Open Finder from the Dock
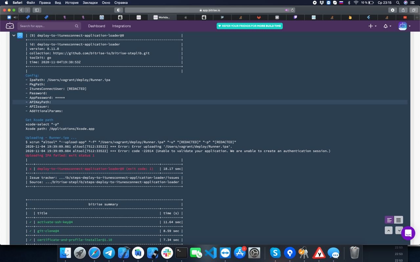Image resolution: width=420 pixels, height=262 pixels. click(66, 253)
